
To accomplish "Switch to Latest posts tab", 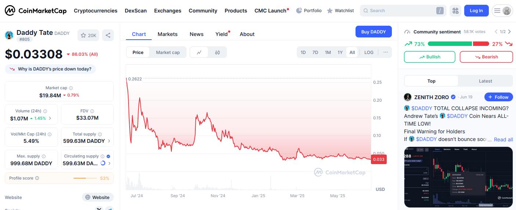I will pyautogui.click(x=485, y=81).
